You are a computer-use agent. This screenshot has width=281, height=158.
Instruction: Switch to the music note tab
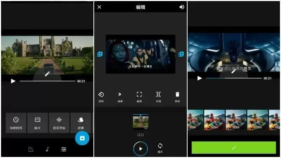click(x=47, y=149)
